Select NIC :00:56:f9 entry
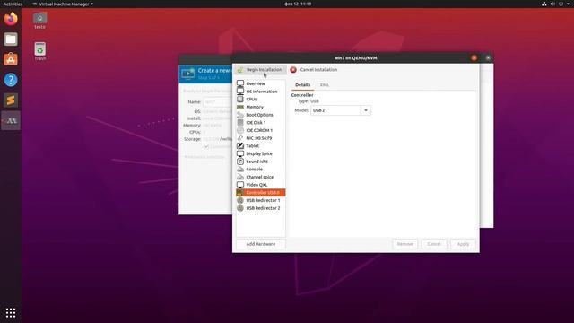 (x=261, y=138)
